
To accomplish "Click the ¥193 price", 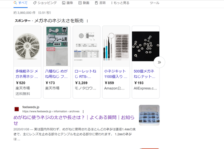I will pos(139,83).
